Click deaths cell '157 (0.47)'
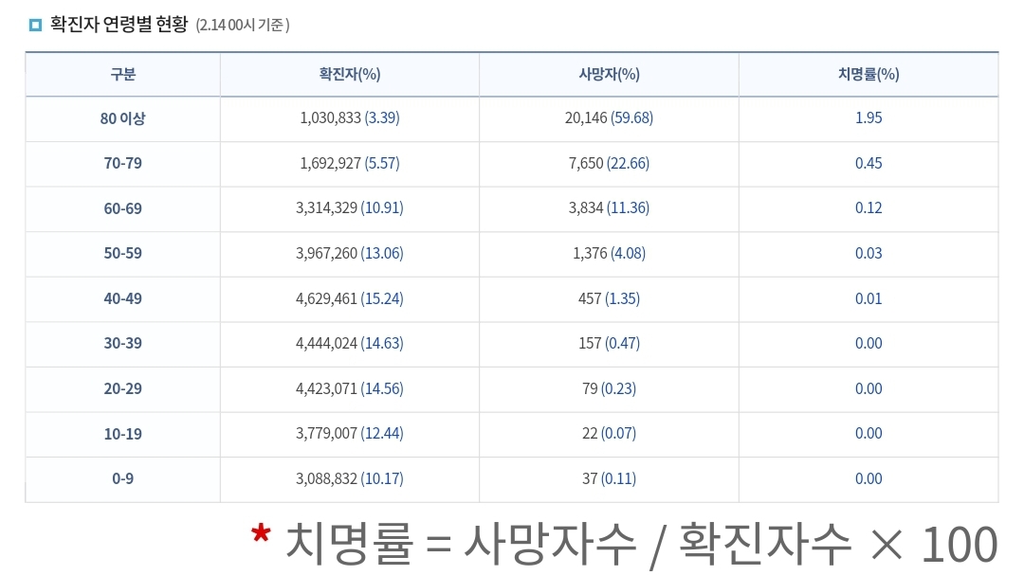 [609, 343]
